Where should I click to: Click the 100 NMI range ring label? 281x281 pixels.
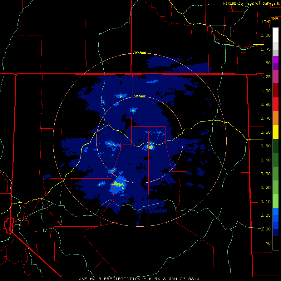tap(140, 53)
